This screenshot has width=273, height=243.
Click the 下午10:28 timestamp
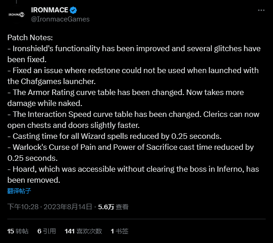pyautogui.click(x=23, y=207)
